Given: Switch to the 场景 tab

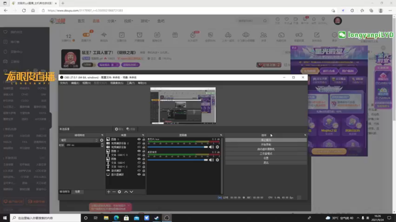Looking at the screenshot, I should 77,192.
